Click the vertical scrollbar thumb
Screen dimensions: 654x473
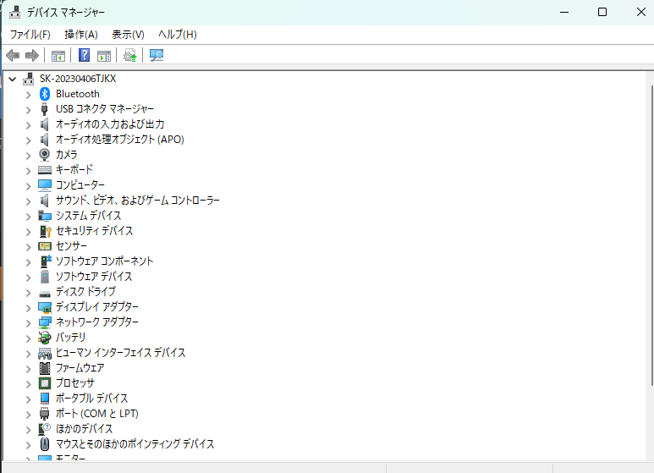(x=651, y=236)
